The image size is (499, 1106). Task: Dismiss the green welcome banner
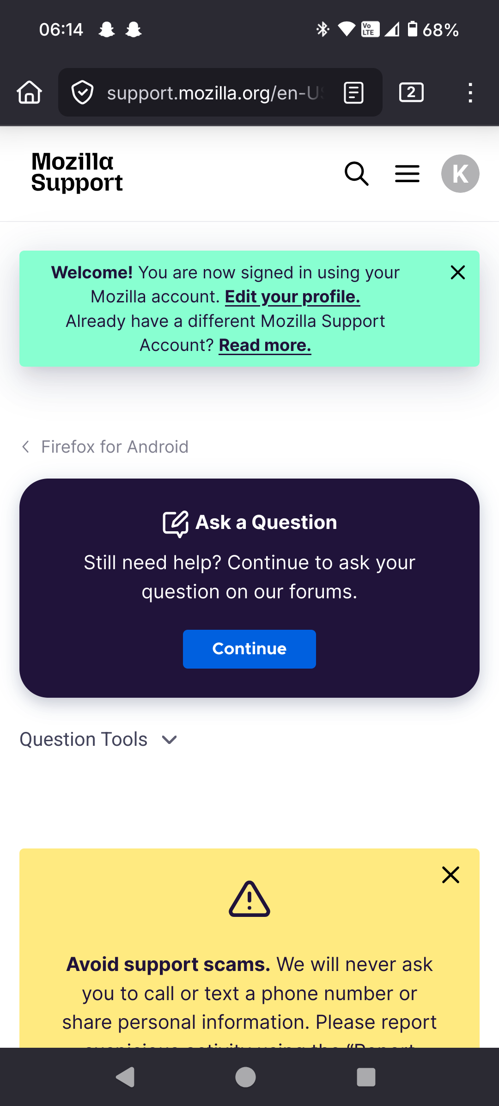click(x=457, y=272)
